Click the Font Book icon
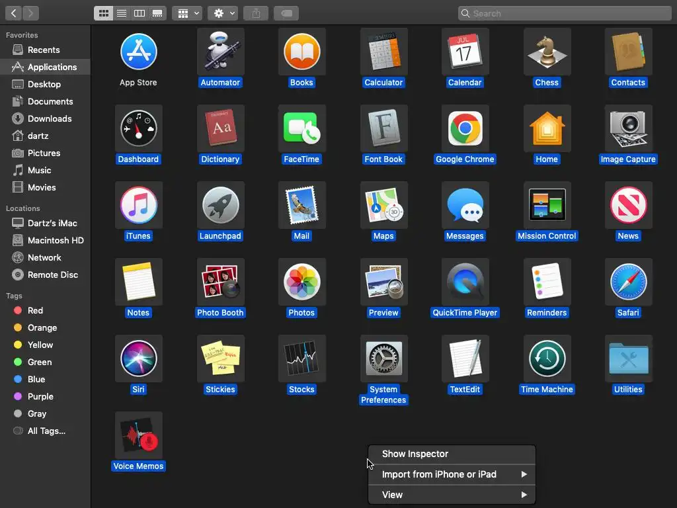 (x=384, y=128)
